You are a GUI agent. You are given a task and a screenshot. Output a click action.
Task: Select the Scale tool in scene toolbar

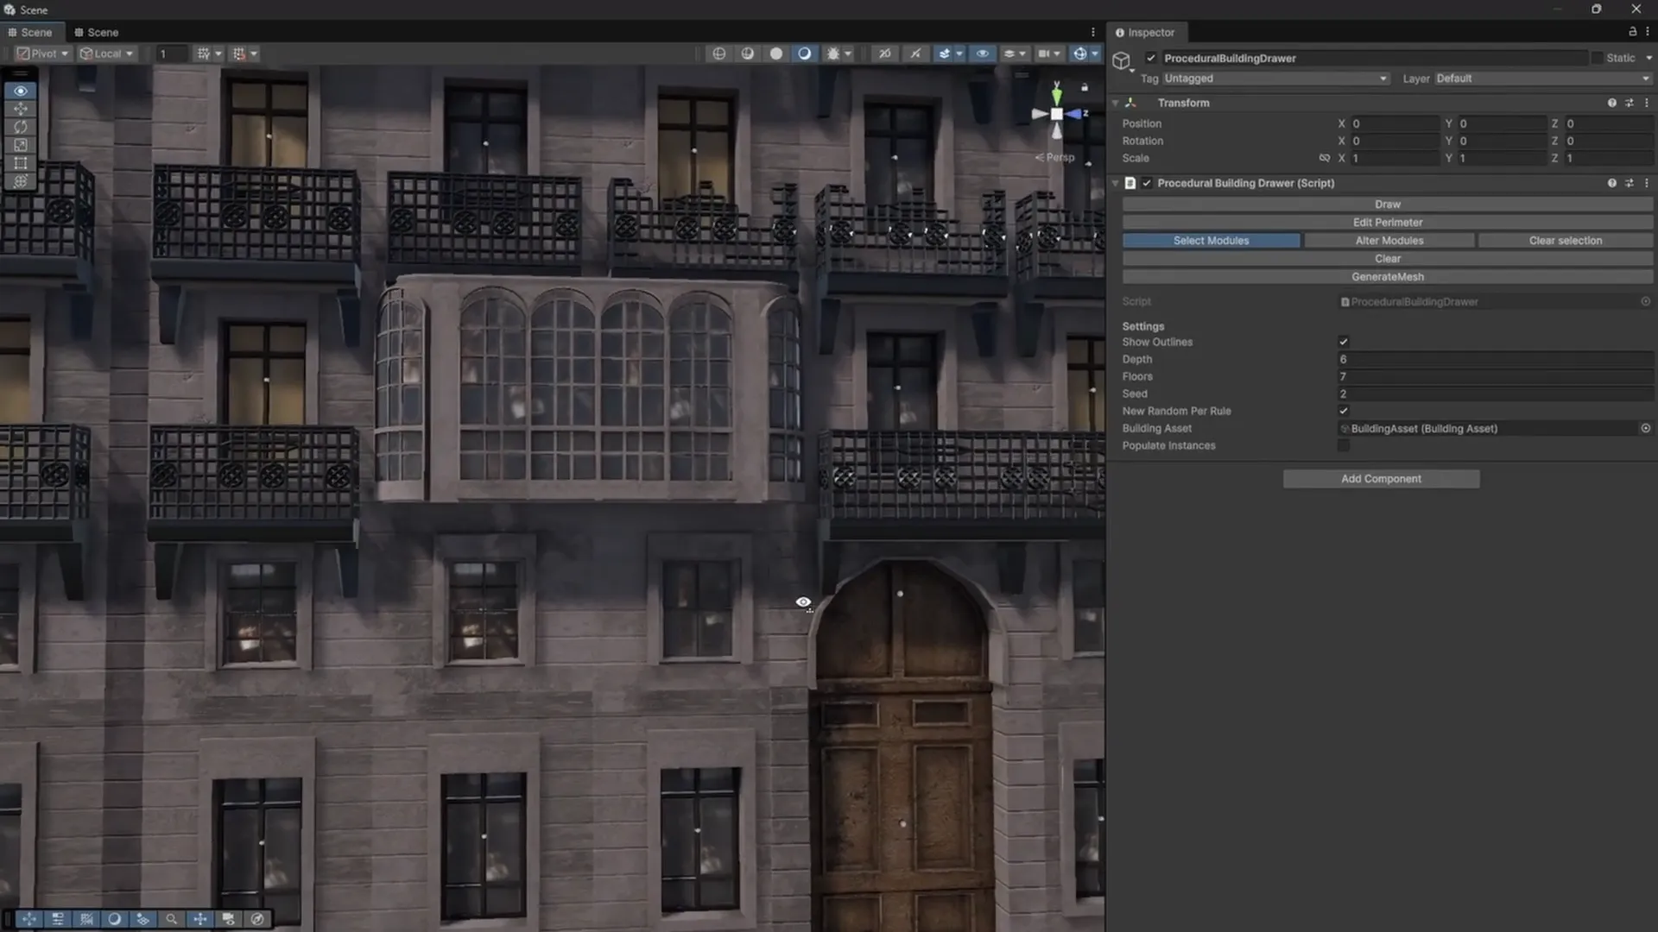pos(21,145)
